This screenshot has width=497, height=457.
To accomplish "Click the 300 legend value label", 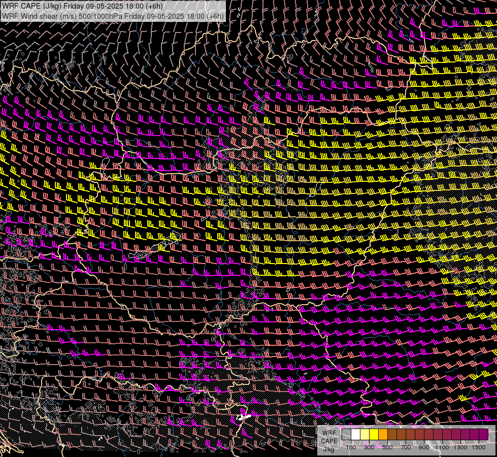I will pyautogui.click(x=369, y=447).
